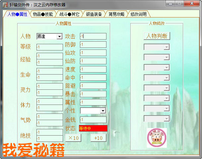The image size is (202, 159).
Task: Click the 金钱 money input field
Action: tap(93, 120)
